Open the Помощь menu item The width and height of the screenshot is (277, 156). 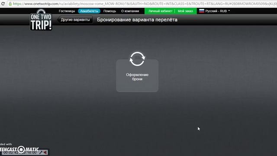(110, 11)
